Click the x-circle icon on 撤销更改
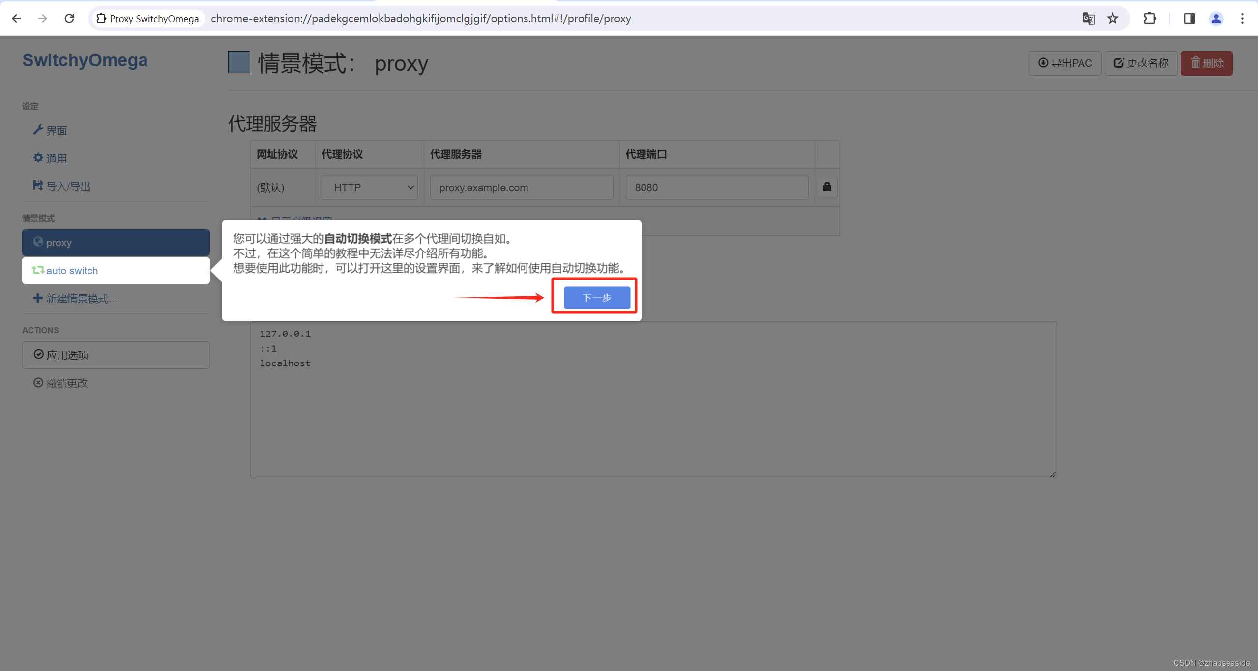The width and height of the screenshot is (1258, 671). (x=38, y=383)
